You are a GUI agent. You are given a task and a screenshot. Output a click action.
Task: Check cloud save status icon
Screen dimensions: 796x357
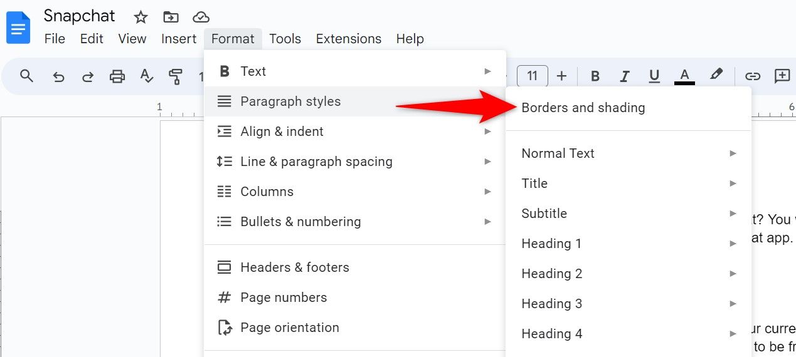click(x=201, y=17)
